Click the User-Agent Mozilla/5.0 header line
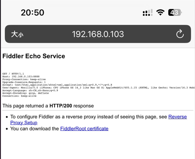This screenshot has height=159, width=195. [99, 88]
